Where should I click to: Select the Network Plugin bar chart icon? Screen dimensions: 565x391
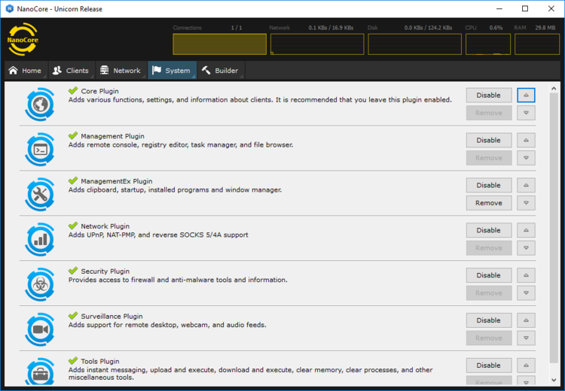pyautogui.click(x=40, y=240)
